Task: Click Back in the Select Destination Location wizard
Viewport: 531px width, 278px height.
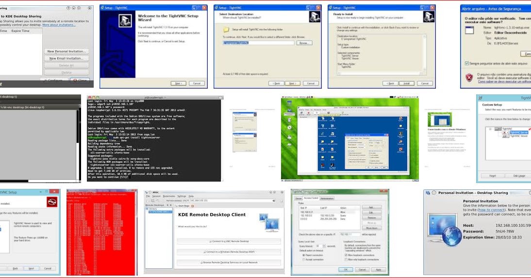Action: coord(276,83)
